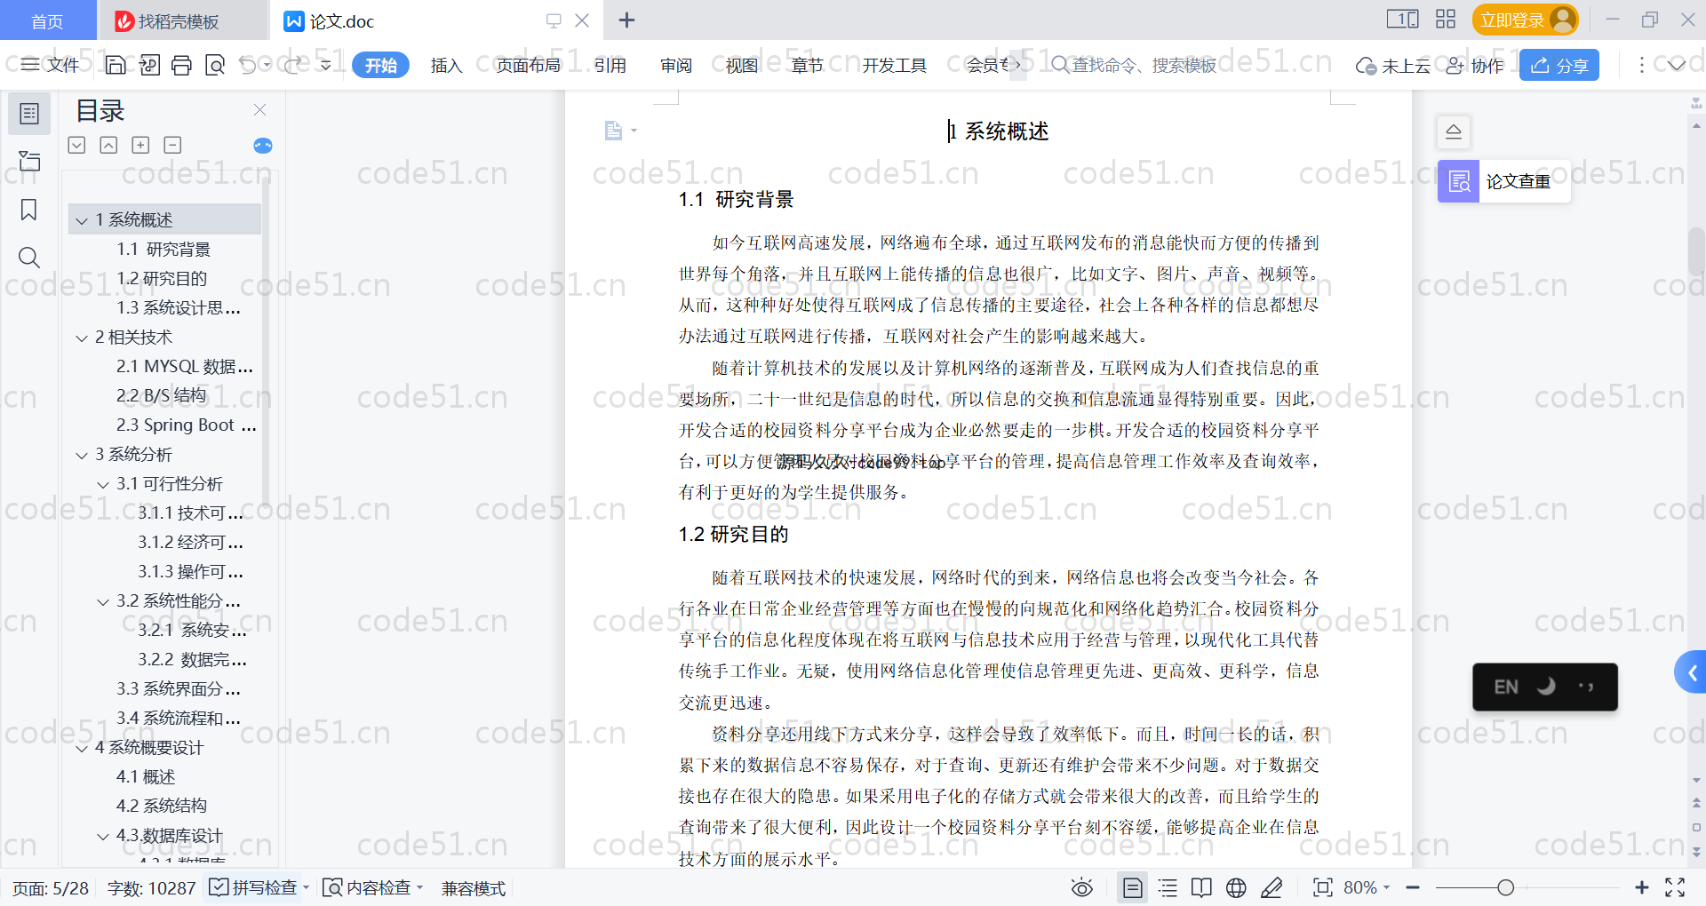This screenshot has height=906, width=1706.
Task: Collapse the '2 相关技术' tree node
Action: point(82,338)
